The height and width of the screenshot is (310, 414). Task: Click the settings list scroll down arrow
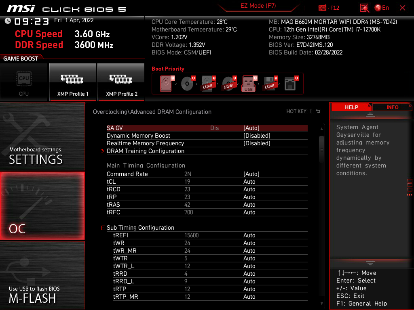[x=321, y=304]
